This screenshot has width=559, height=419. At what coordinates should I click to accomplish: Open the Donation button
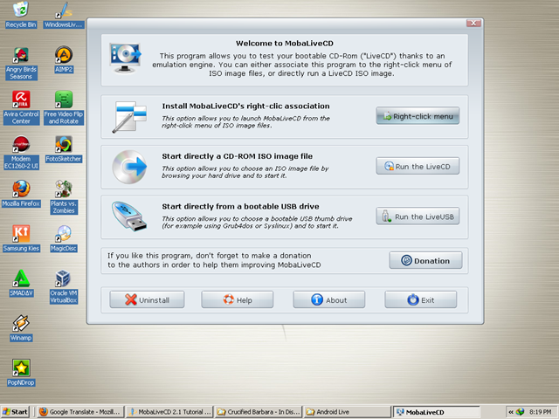point(425,260)
